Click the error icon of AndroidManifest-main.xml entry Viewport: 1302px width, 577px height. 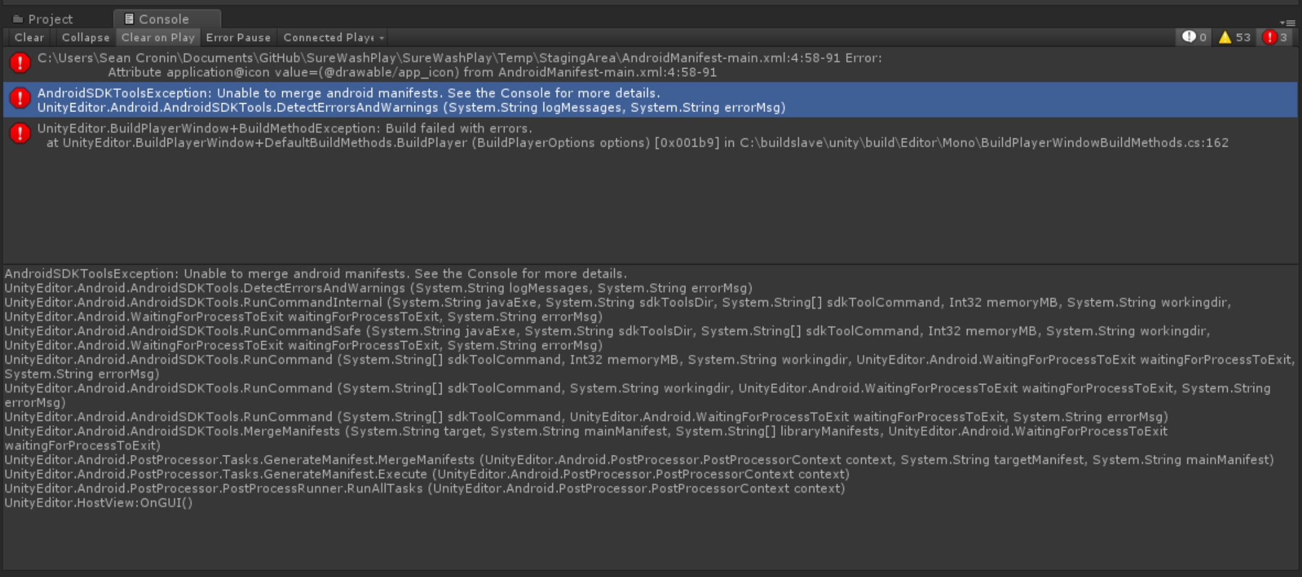pyautogui.click(x=20, y=63)
